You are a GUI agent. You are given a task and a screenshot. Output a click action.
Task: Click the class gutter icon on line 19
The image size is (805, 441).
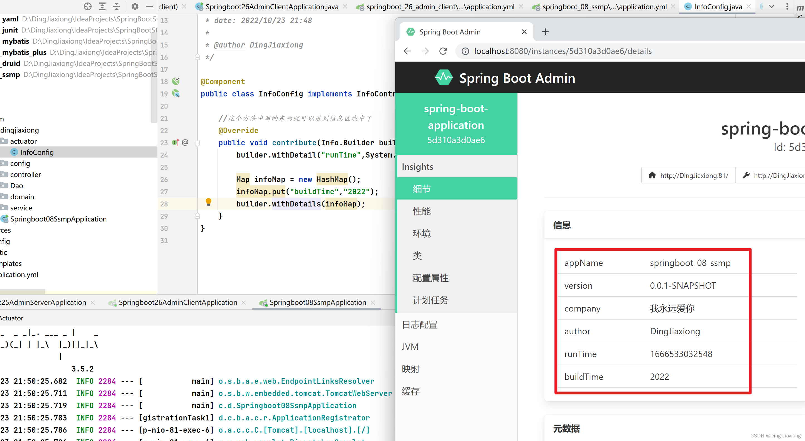[176, 94]
